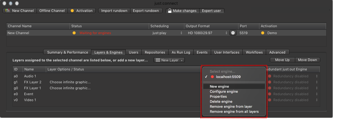Click the Output Format column header
This screenshot has height=124, width=339.
[211, 26]
